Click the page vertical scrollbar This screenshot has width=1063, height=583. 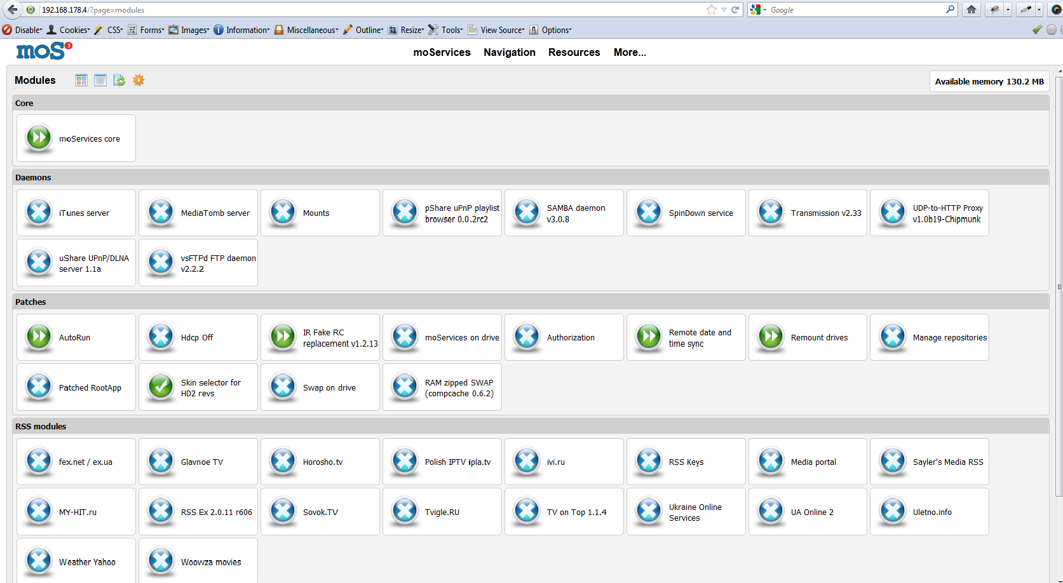[1059, 286]
